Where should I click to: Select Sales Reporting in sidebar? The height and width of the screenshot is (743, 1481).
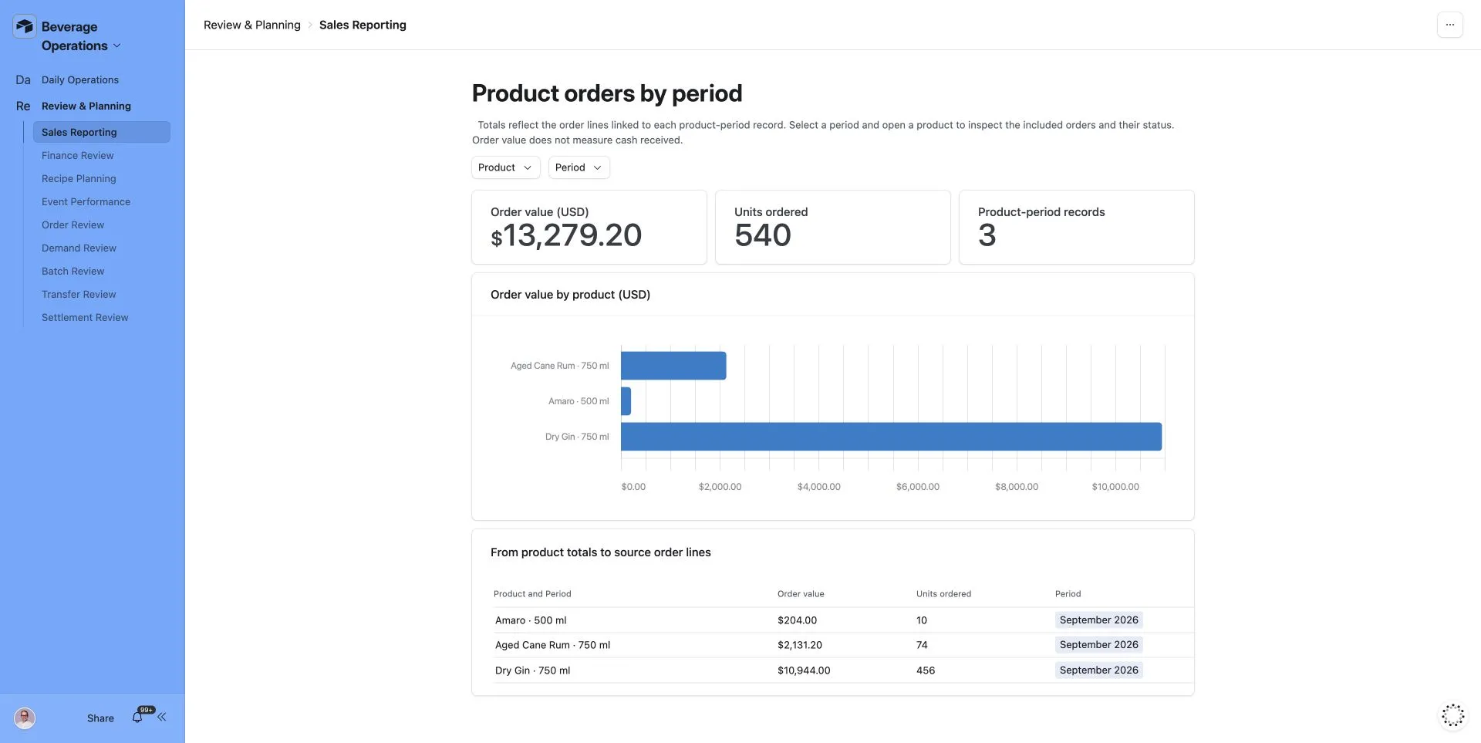[x=101, y=132]
